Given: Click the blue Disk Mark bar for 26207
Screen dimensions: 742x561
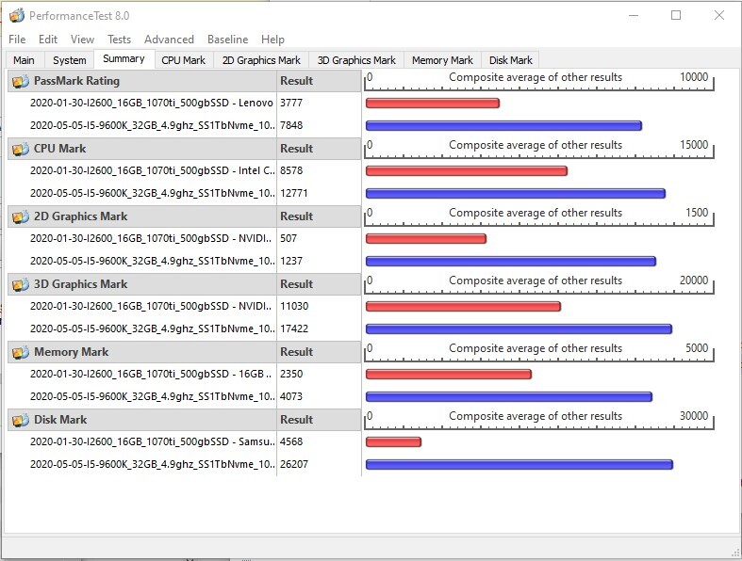Looking at the screenshot, I should point(519,465).
